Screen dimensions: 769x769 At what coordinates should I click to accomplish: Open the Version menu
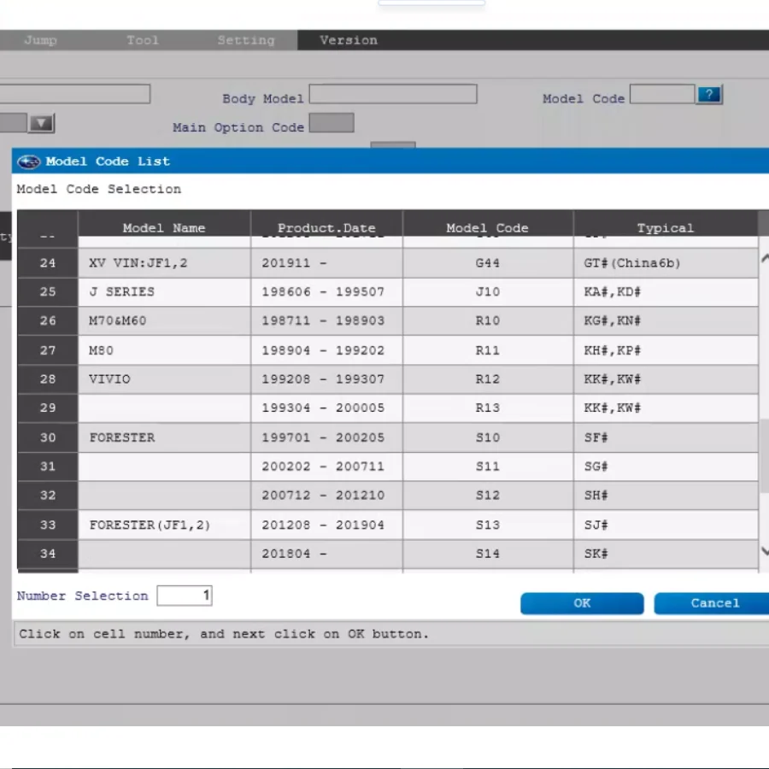349,40
